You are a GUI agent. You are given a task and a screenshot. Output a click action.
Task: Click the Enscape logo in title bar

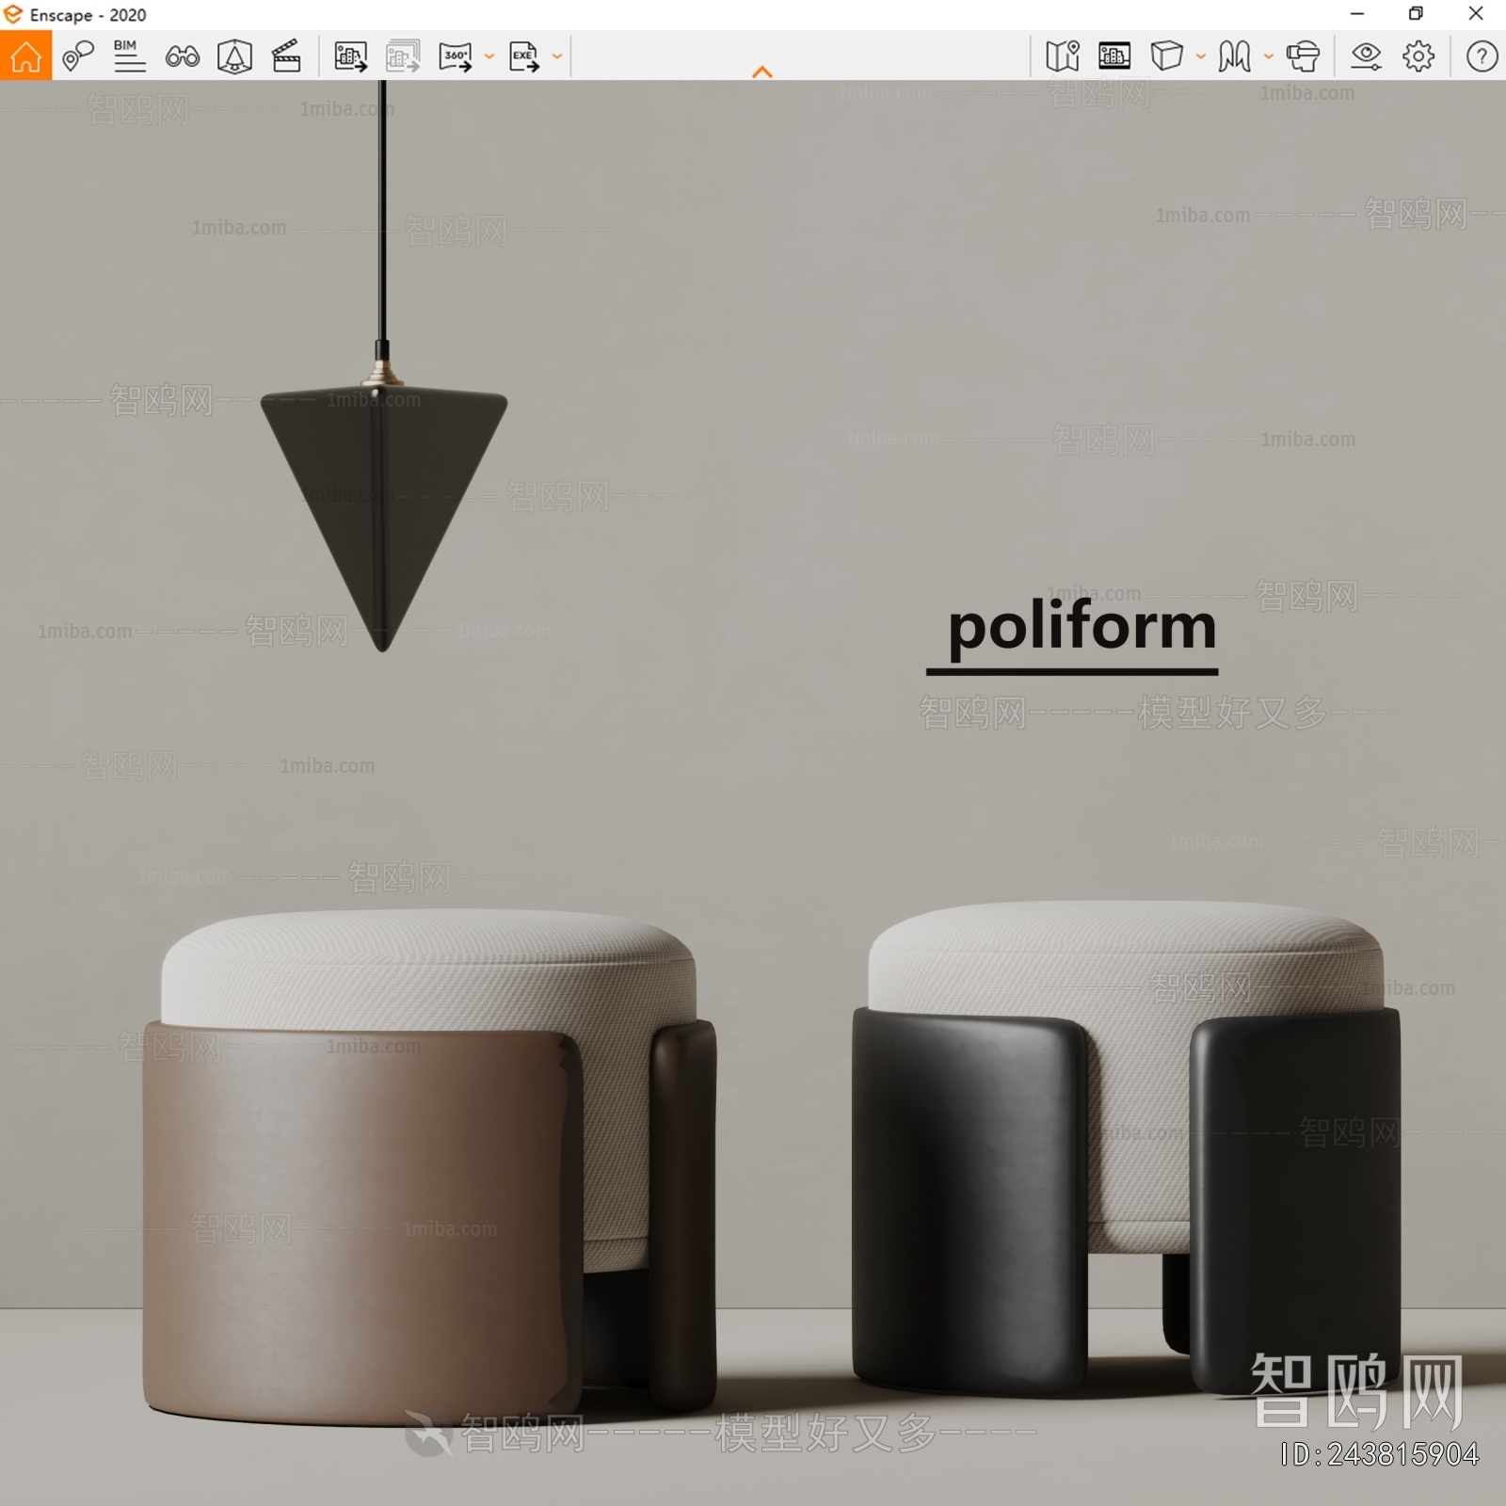(x=13, y=14)
